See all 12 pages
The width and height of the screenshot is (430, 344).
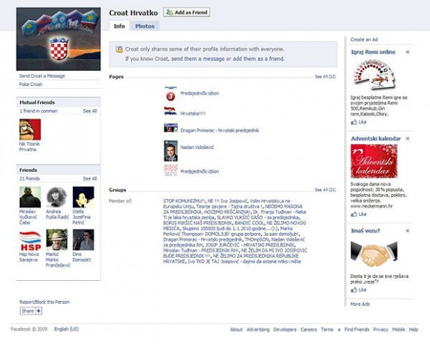(325, 77)
